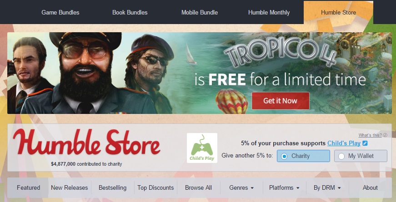Click the Child's Play controller logo
Viewport: 396px width, 202px height.
[202, 148]
